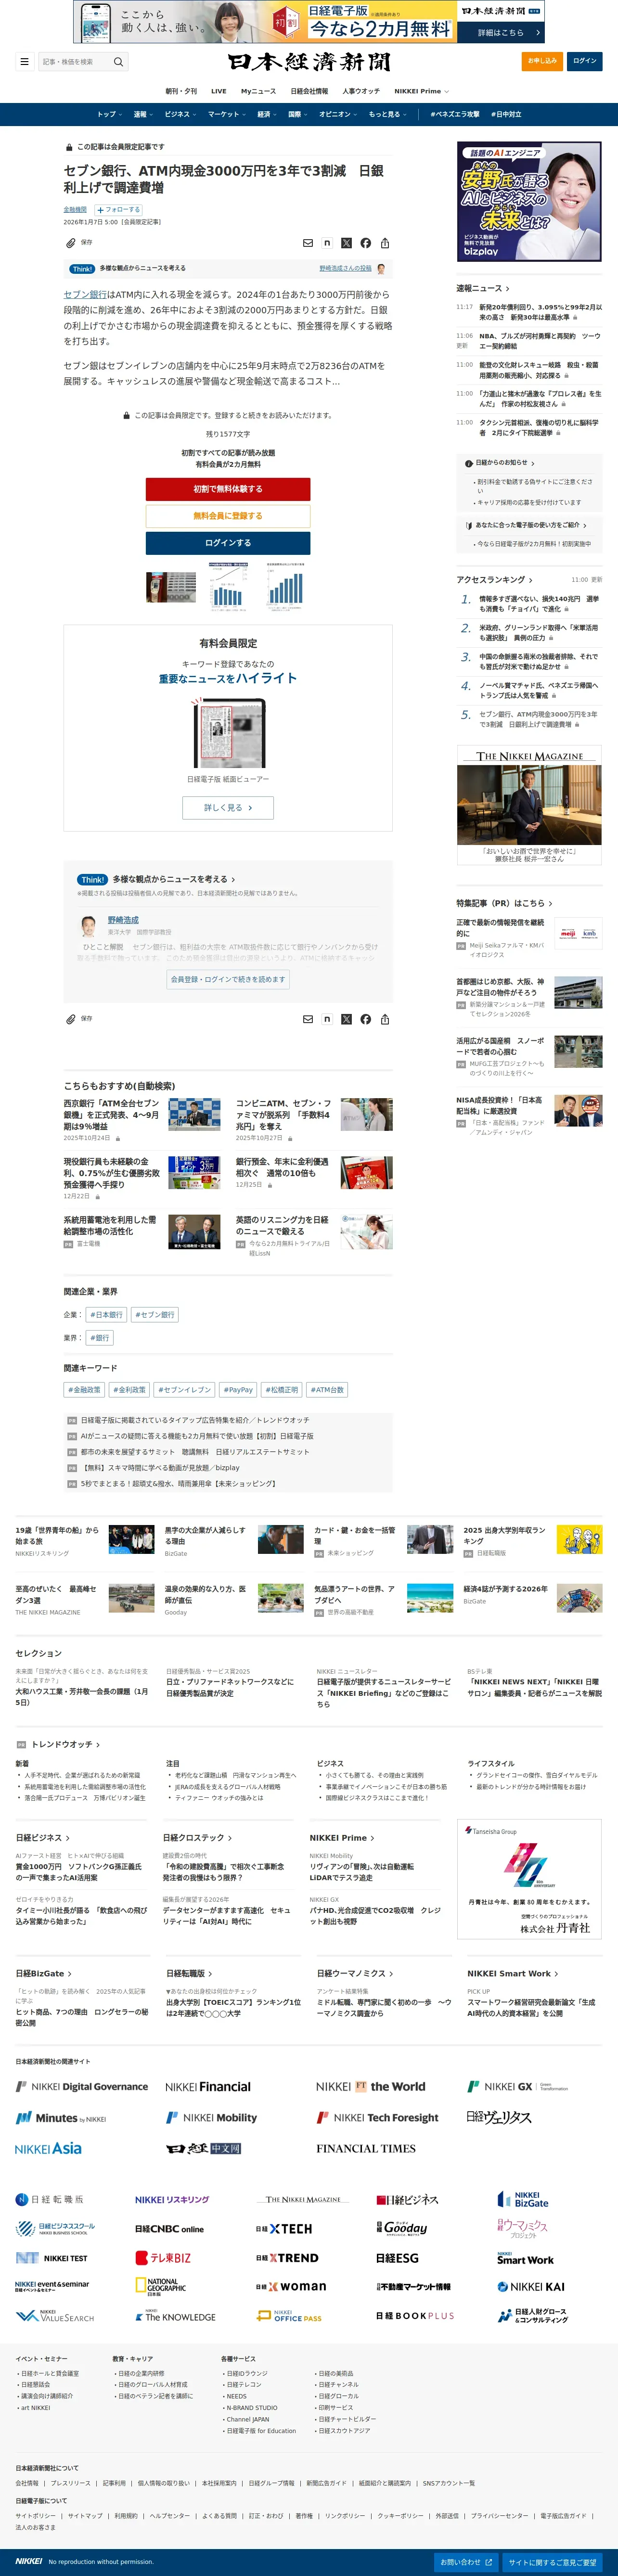Click the #セブン銀行 company tag
The height and width of the screenshot is (2576, 618).
(x=155, y=1315)
